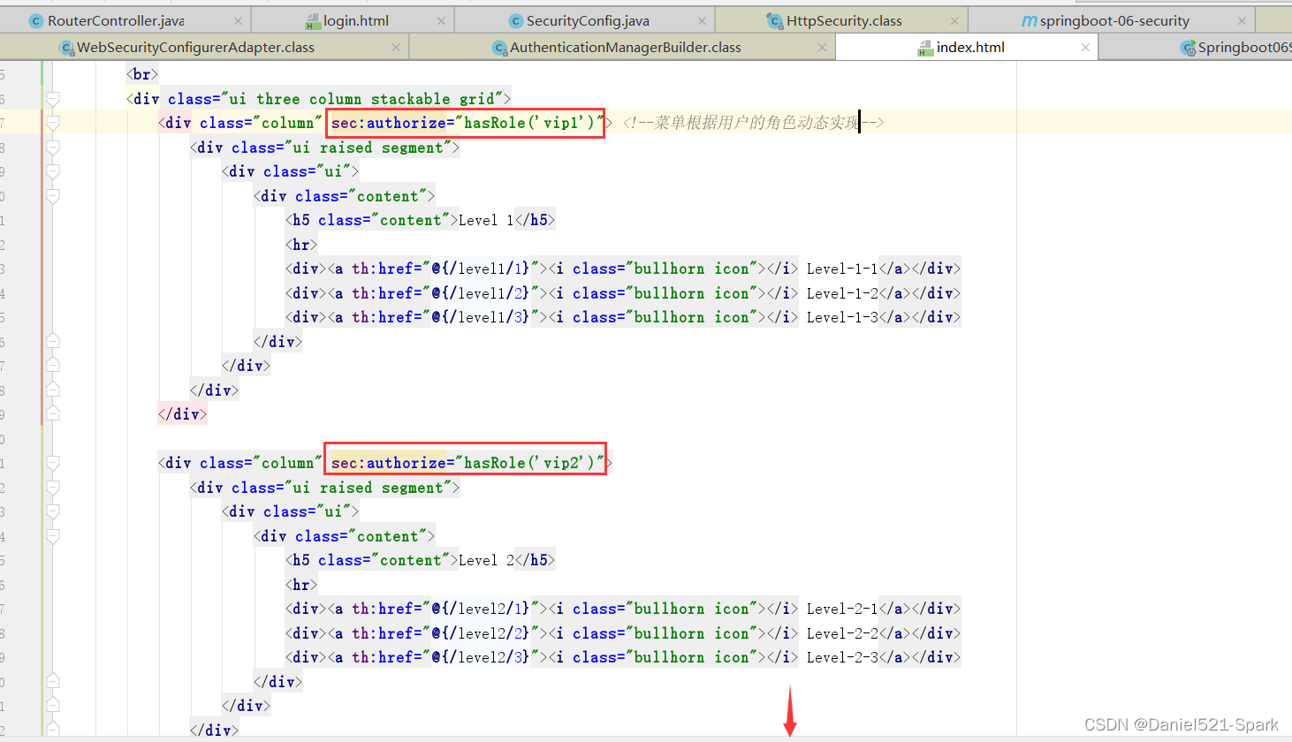Click the hr tag under Level 1 heading
1292x742 pixels.
point(301,245)
